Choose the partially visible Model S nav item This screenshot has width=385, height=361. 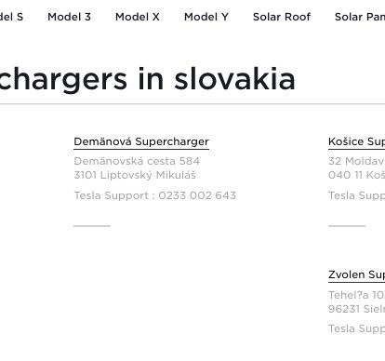pyautogui.click(x=11, y=17)
